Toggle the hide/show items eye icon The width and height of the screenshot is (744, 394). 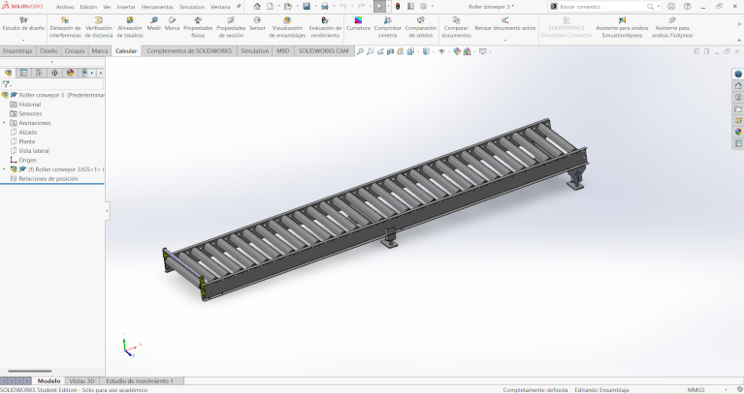click(x=442, y=51)
